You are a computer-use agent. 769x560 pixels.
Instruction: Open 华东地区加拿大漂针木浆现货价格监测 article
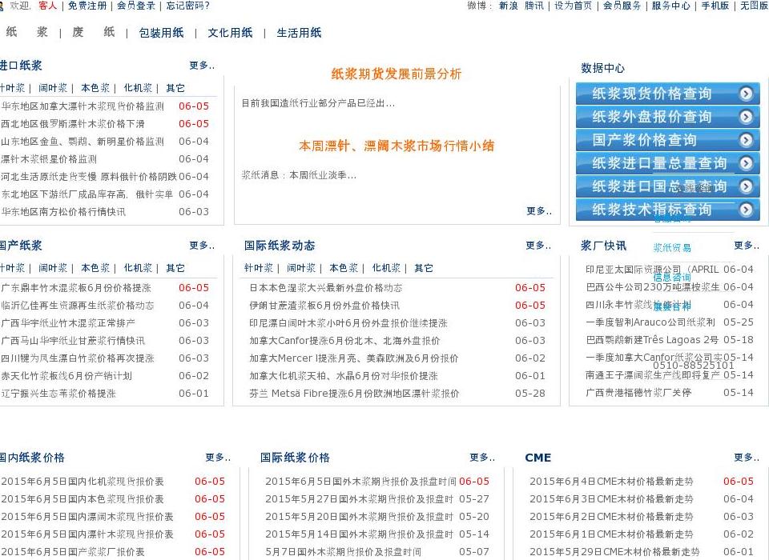pos(83,106)
